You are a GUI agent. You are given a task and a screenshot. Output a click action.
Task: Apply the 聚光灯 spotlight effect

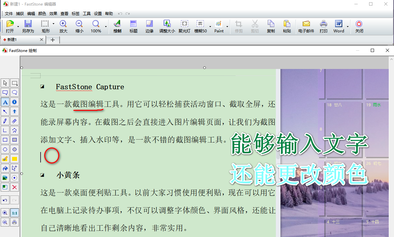click(x=184, y=26)
